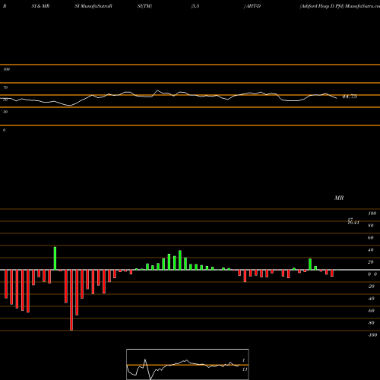The image size is (380, 380).
Task: Click the -100 label on the MR axis
Action: click(372, 335)
